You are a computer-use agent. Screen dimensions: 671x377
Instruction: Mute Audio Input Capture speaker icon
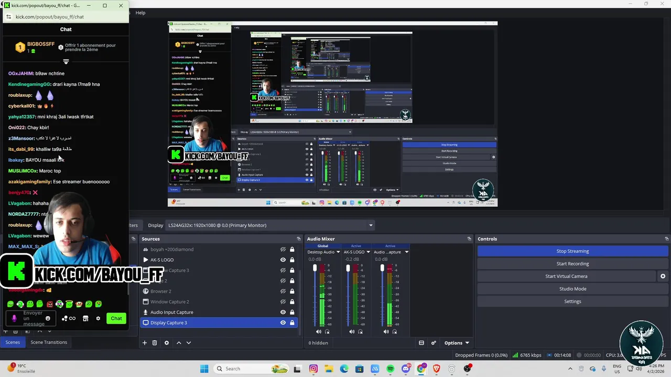(x=386, y=331)
